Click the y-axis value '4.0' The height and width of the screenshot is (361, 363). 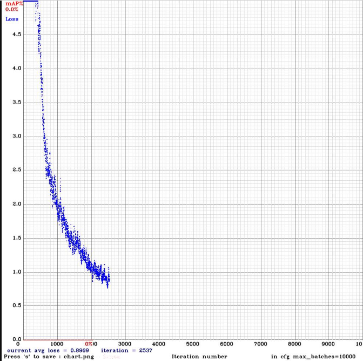[x=17, y=69]
